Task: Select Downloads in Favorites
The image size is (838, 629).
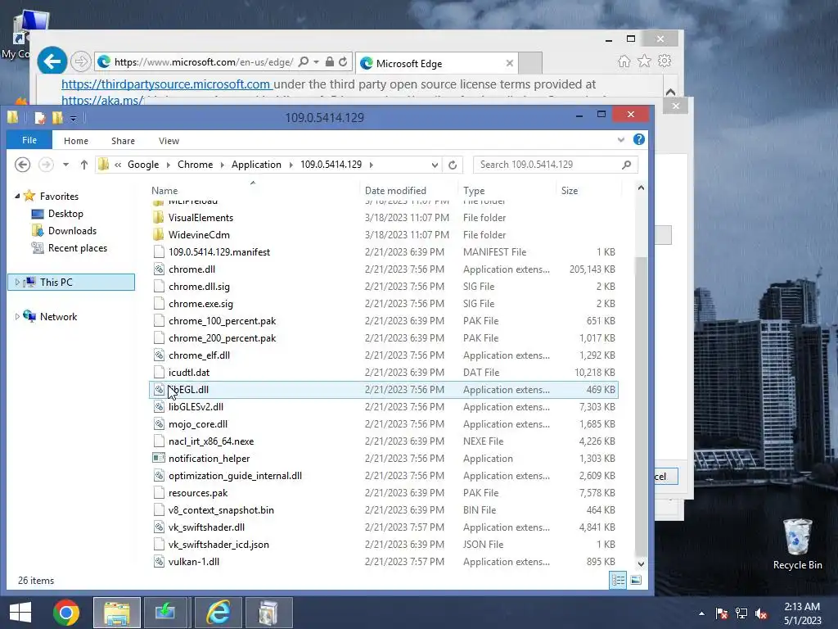Action: [72, 231]
